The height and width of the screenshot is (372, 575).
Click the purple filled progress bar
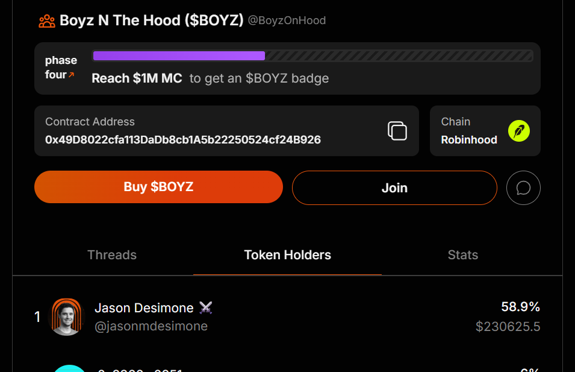coord(179,56)
